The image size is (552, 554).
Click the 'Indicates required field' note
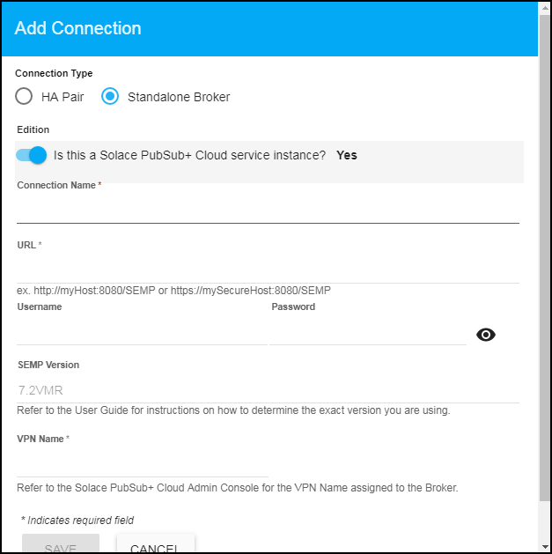pos(77,521)
